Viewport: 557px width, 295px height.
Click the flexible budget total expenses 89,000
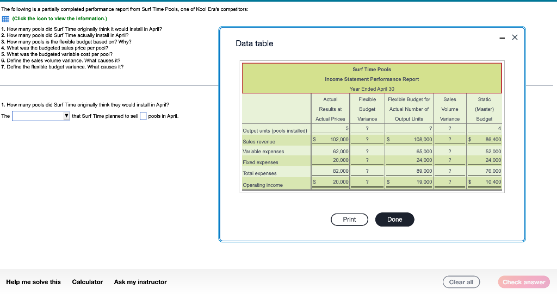[424, 171]
